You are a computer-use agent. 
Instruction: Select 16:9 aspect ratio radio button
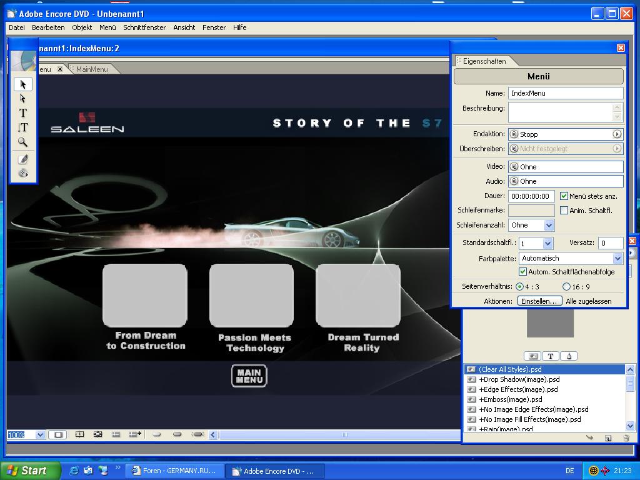coord(566,286)
